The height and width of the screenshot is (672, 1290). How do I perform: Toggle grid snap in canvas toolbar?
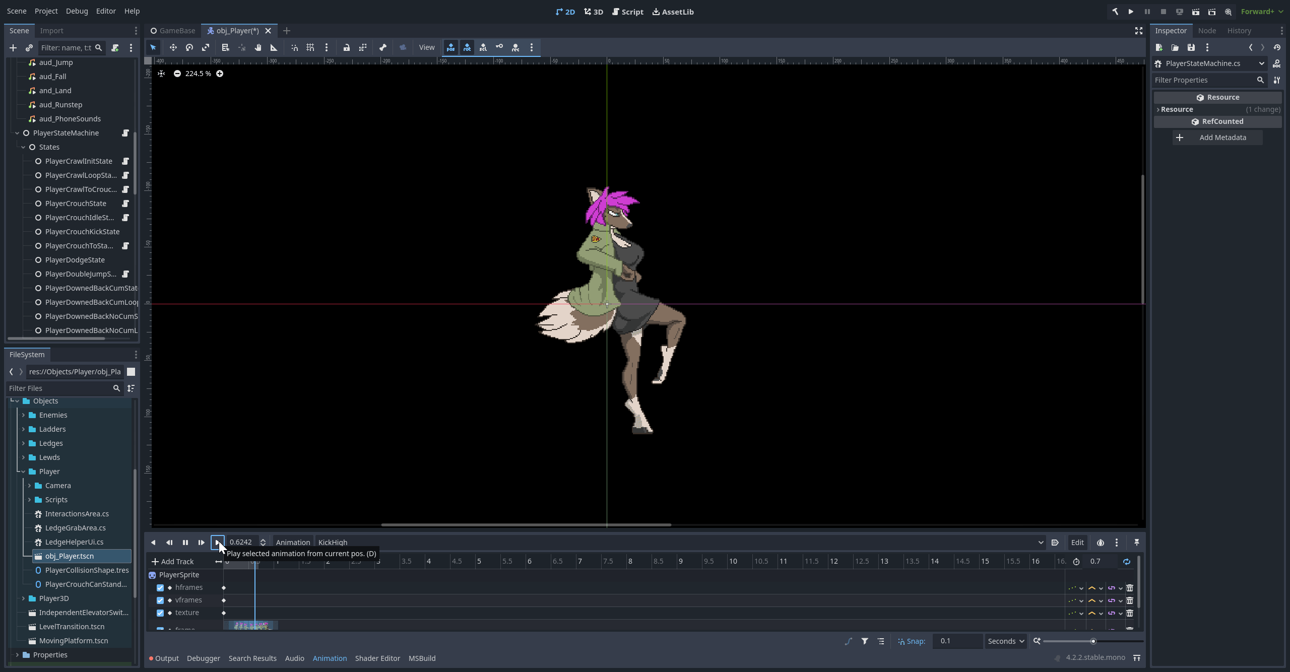tap(310, 47)
